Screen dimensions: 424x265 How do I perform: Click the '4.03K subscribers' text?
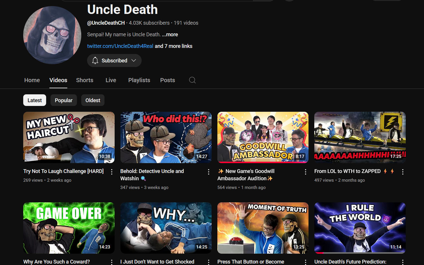149,23
